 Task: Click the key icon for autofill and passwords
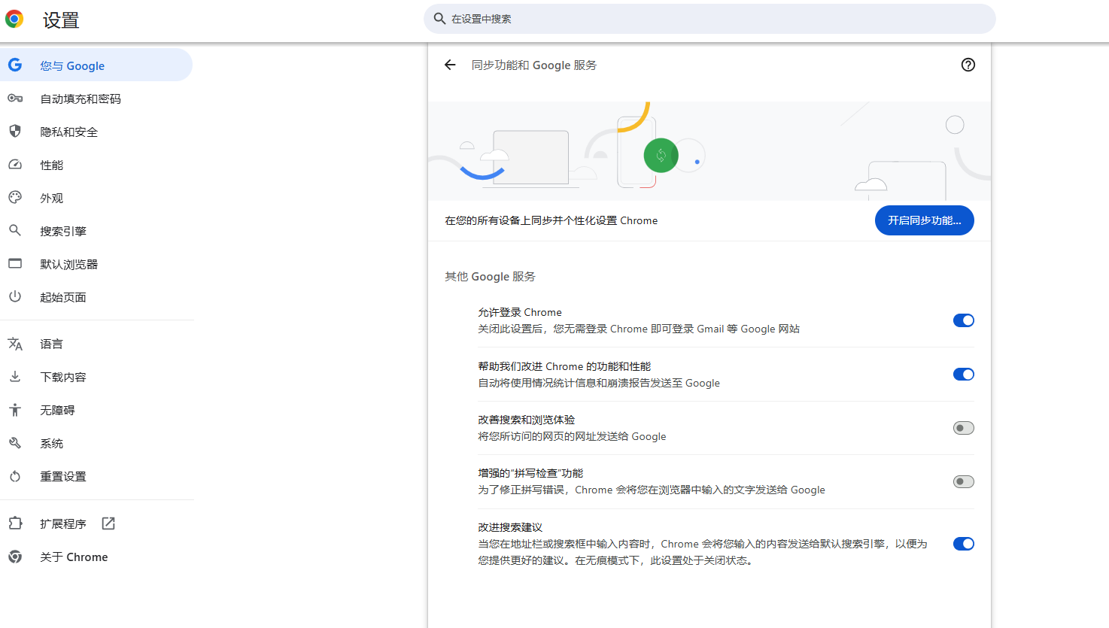15,99
